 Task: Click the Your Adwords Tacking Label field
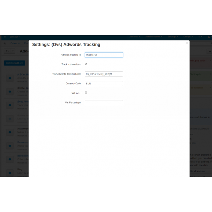tap(104, 74)
